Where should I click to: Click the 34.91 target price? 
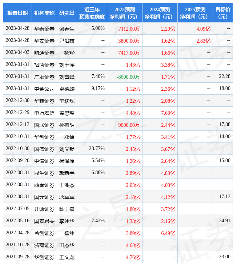pos(225,221)
